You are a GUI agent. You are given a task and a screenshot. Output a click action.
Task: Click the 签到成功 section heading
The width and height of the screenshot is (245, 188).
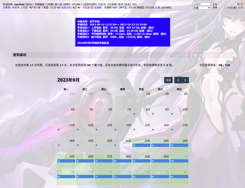tap(20, 55)
